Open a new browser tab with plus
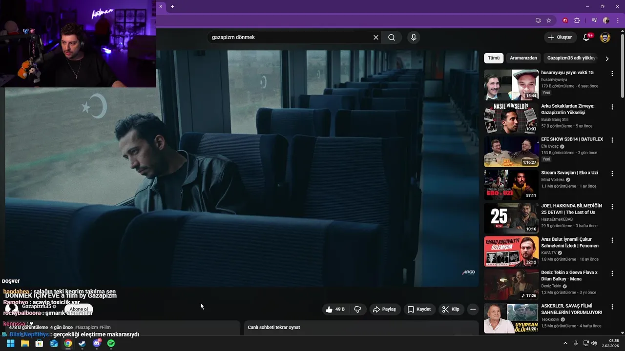625x351 pixels. [x=172, y=6]
